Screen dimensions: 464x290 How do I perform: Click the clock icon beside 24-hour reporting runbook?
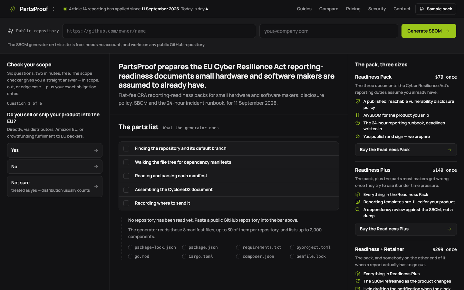[358, 123]
